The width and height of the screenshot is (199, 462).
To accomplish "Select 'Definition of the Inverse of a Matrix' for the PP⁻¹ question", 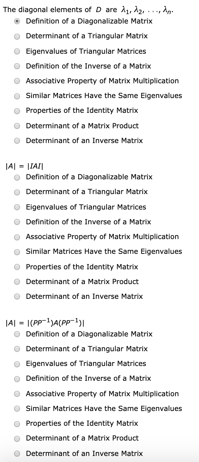I will tap(17, 378).
